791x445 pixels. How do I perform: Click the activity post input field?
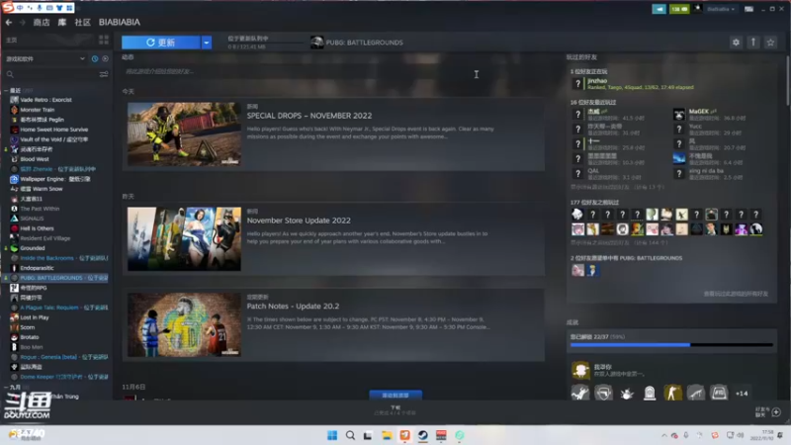(333, 71)
